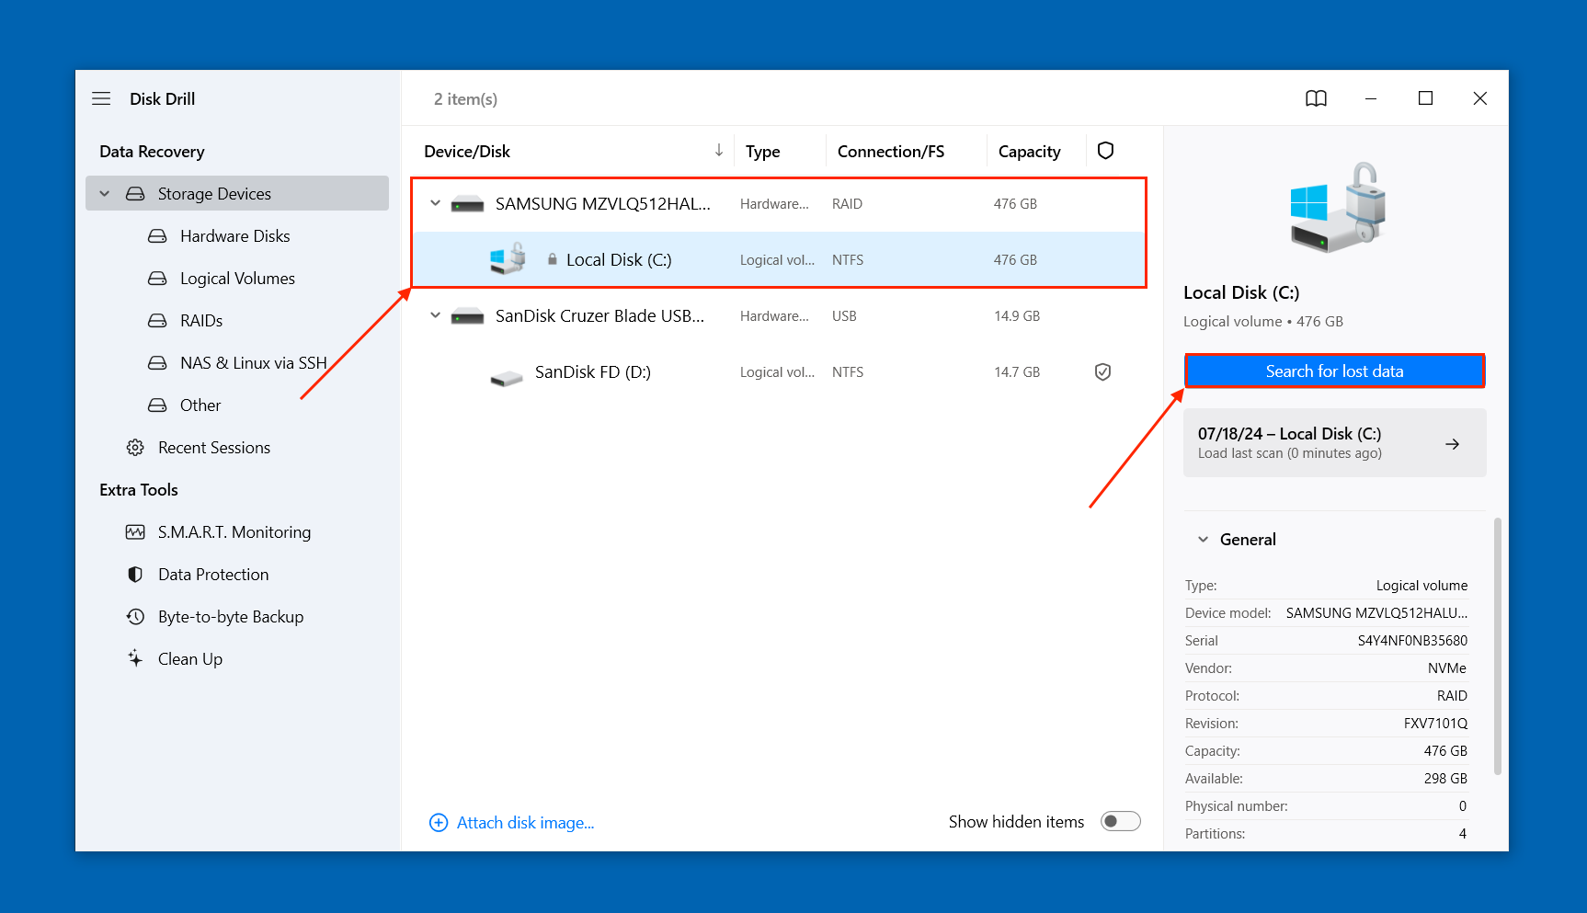Select the SanDisk FD (D:) row

(778, 372)
